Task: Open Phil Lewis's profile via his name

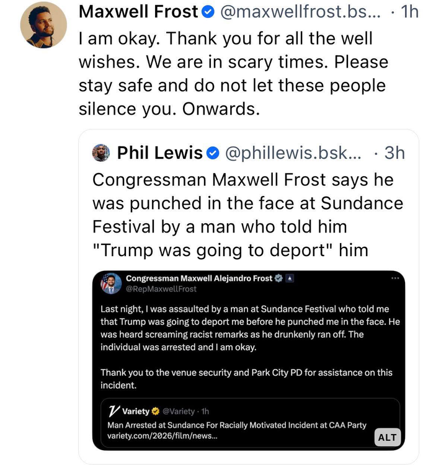Action: 160,153
